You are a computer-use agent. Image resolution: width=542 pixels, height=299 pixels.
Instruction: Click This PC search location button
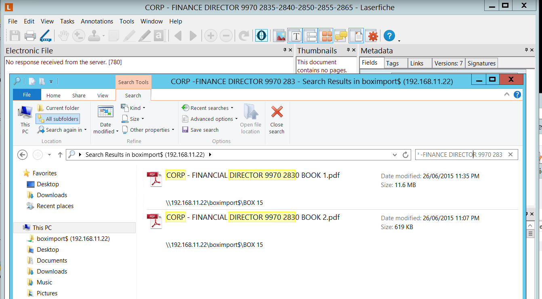coord(25,120)
